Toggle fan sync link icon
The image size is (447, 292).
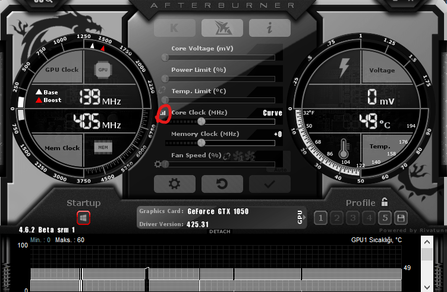tap(226, 156)
